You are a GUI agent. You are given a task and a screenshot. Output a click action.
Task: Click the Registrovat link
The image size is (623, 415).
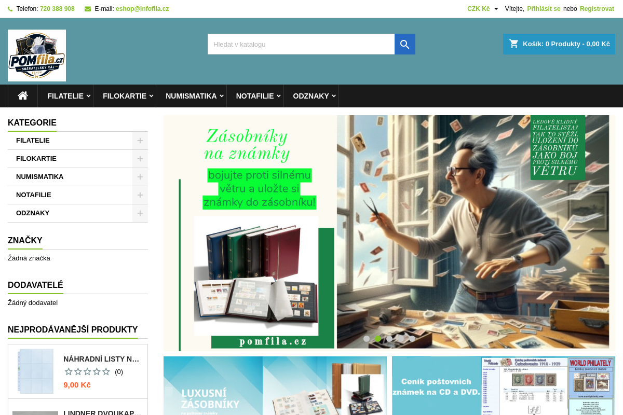597,9
